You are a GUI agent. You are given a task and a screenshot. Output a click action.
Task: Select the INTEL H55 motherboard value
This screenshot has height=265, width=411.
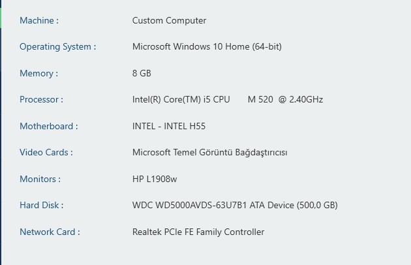(x=169, y=127)
